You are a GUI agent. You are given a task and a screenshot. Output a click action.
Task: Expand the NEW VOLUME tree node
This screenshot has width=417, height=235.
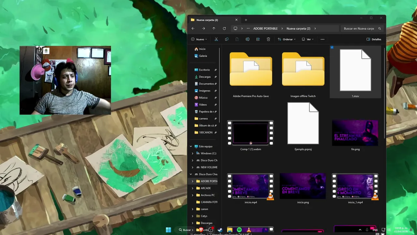coord(193,167)
